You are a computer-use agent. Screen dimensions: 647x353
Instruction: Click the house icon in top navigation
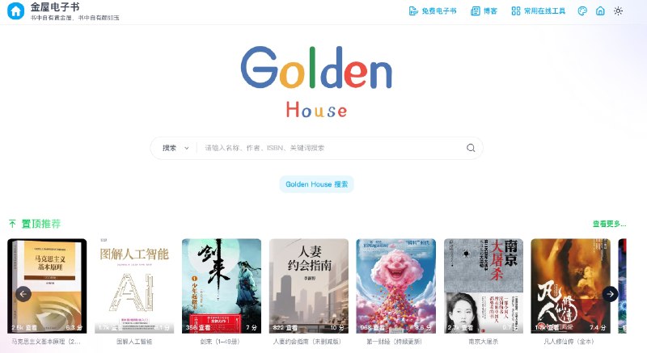click(600, 11)
